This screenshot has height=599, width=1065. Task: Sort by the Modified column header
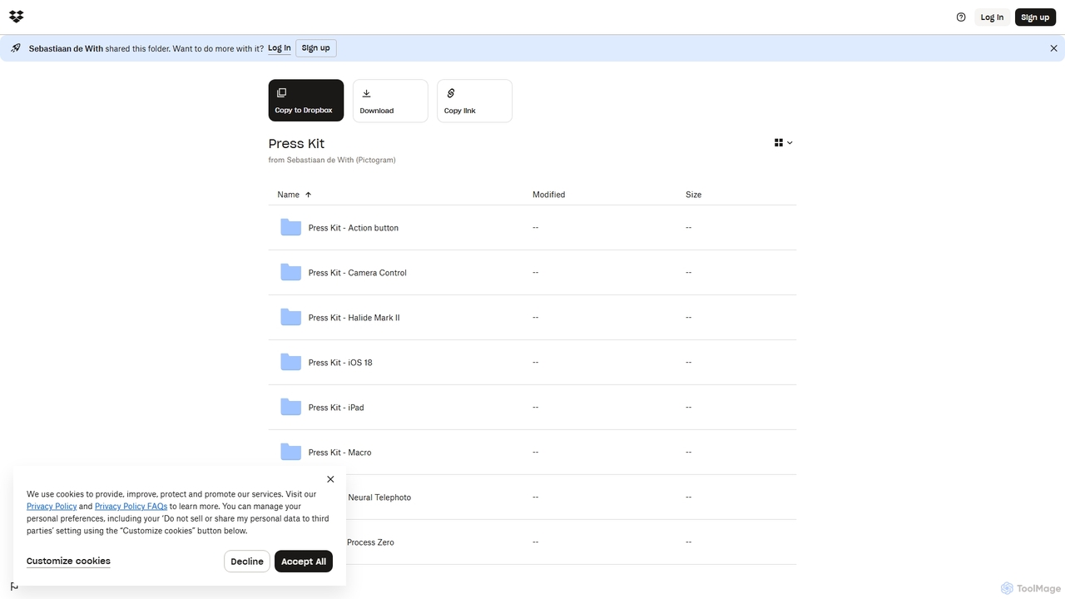tap(548, 195)
